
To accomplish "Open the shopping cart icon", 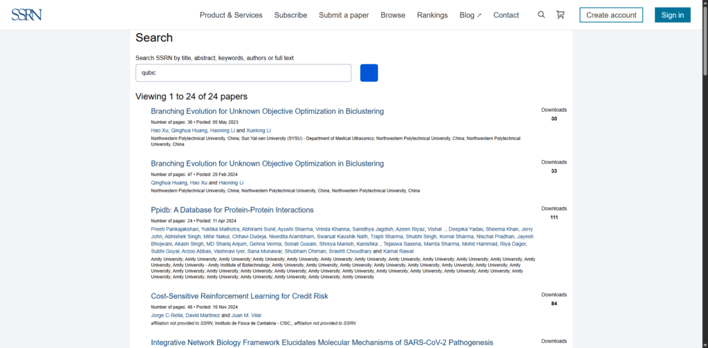I will (x=560, y=15).
